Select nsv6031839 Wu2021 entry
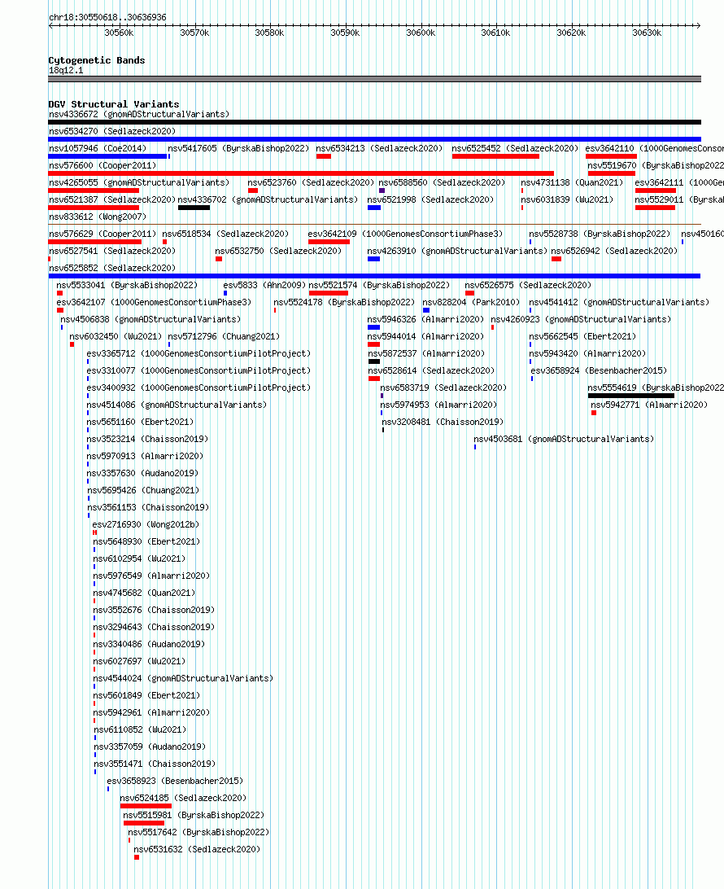 [567, 199]
